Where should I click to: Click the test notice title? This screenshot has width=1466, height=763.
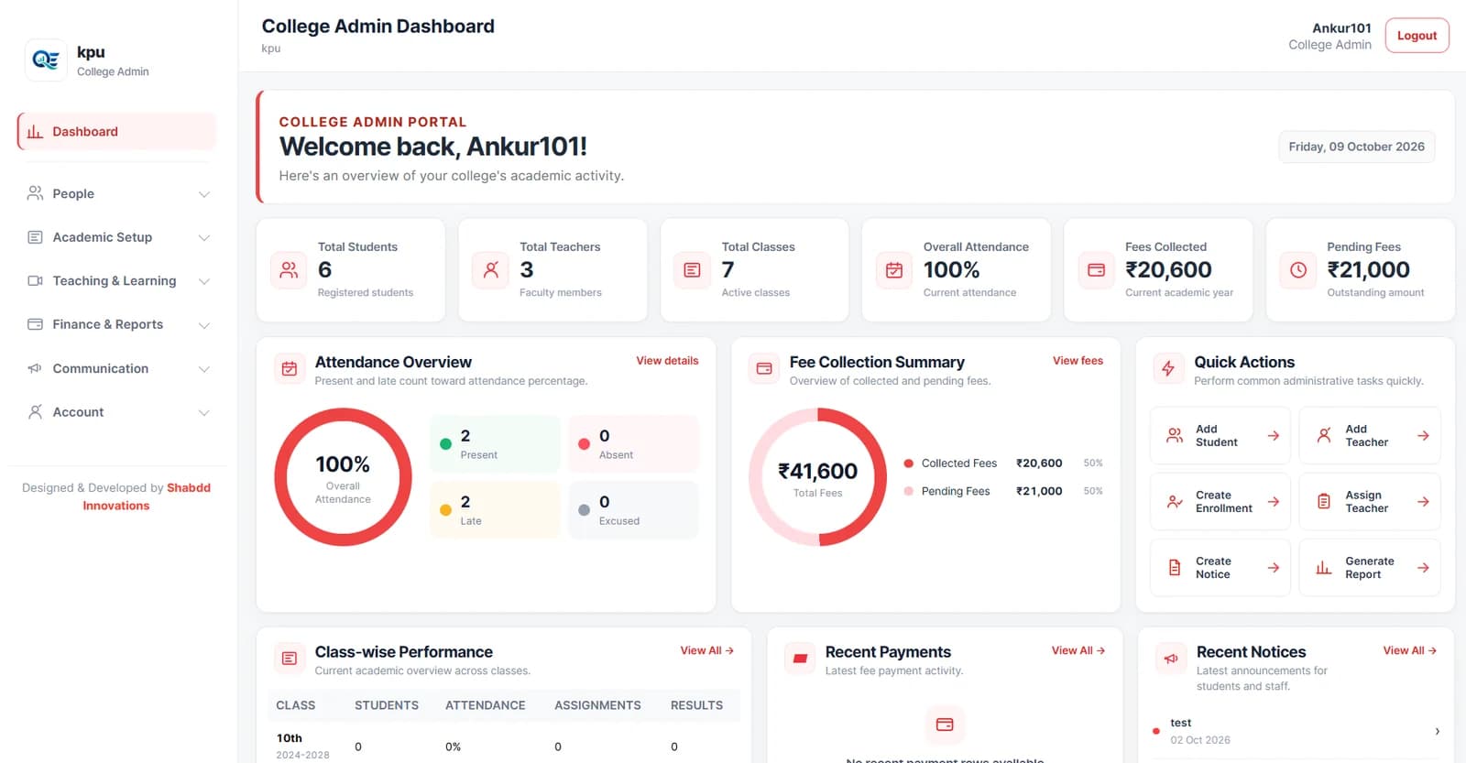click(1180, 723)
